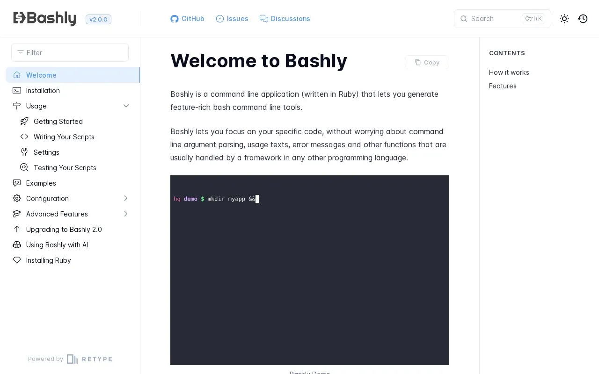This screenshot has height=374, width=599.
Task: Expand the Configuration section arrow
Action: [126, 198]
